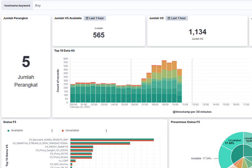Click the Presentase Status F5 panel title
Viewport: 252px width, 168px height.
tap(185, 122)
